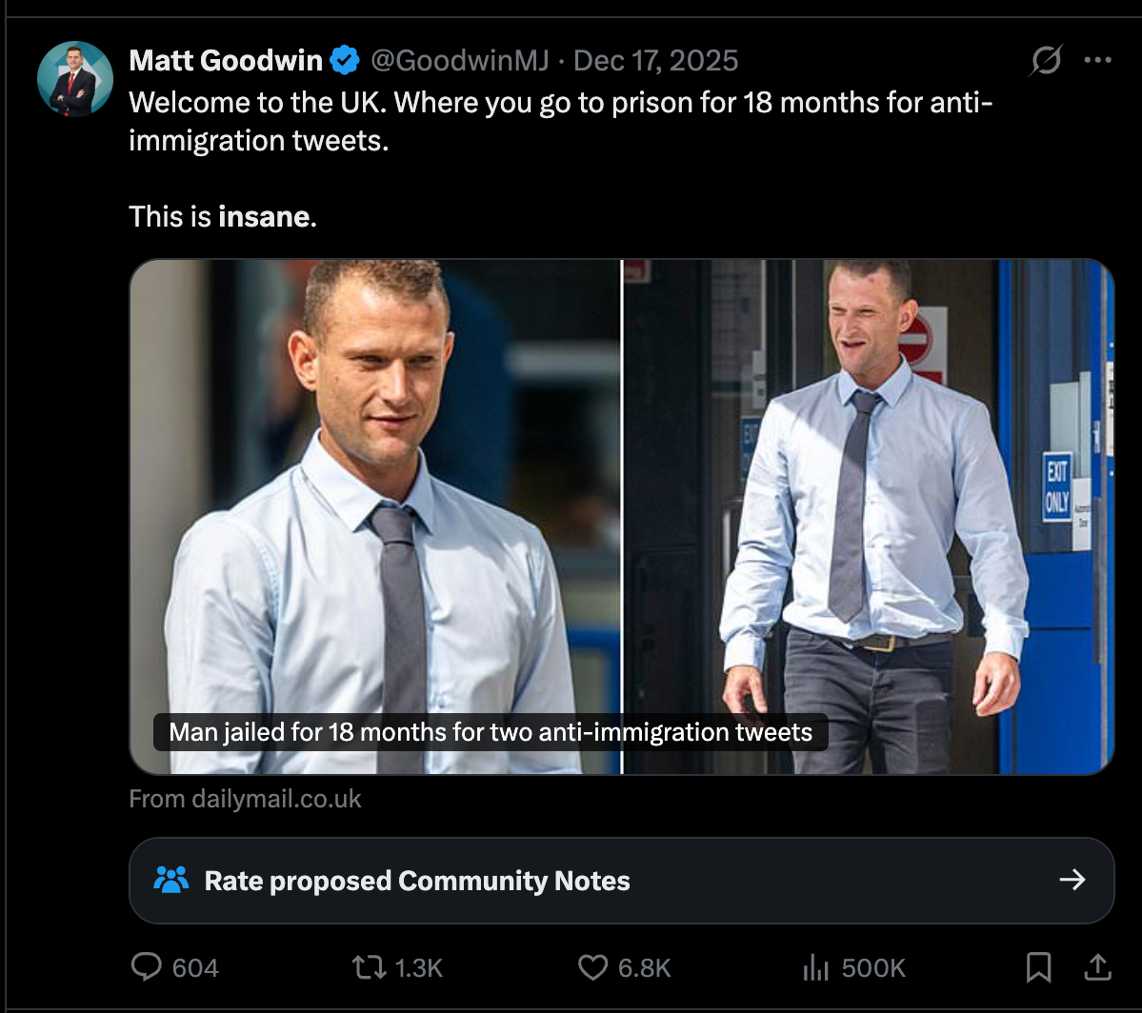Click the arrow on the Community Notes bar
Screen dimensions: 1142x1013
(1072, 880)
